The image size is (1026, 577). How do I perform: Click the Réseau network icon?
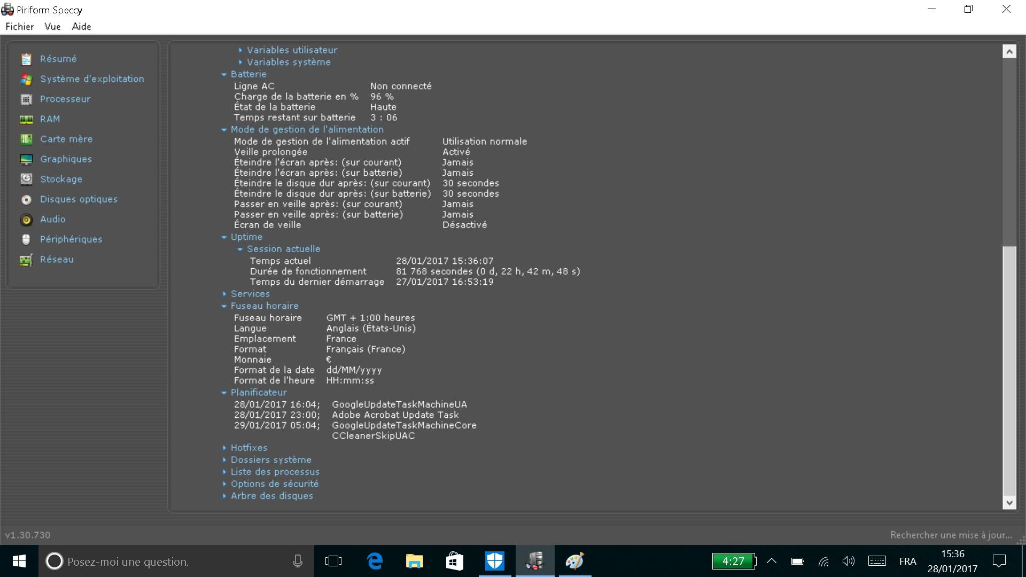click(x=26, y=260)
